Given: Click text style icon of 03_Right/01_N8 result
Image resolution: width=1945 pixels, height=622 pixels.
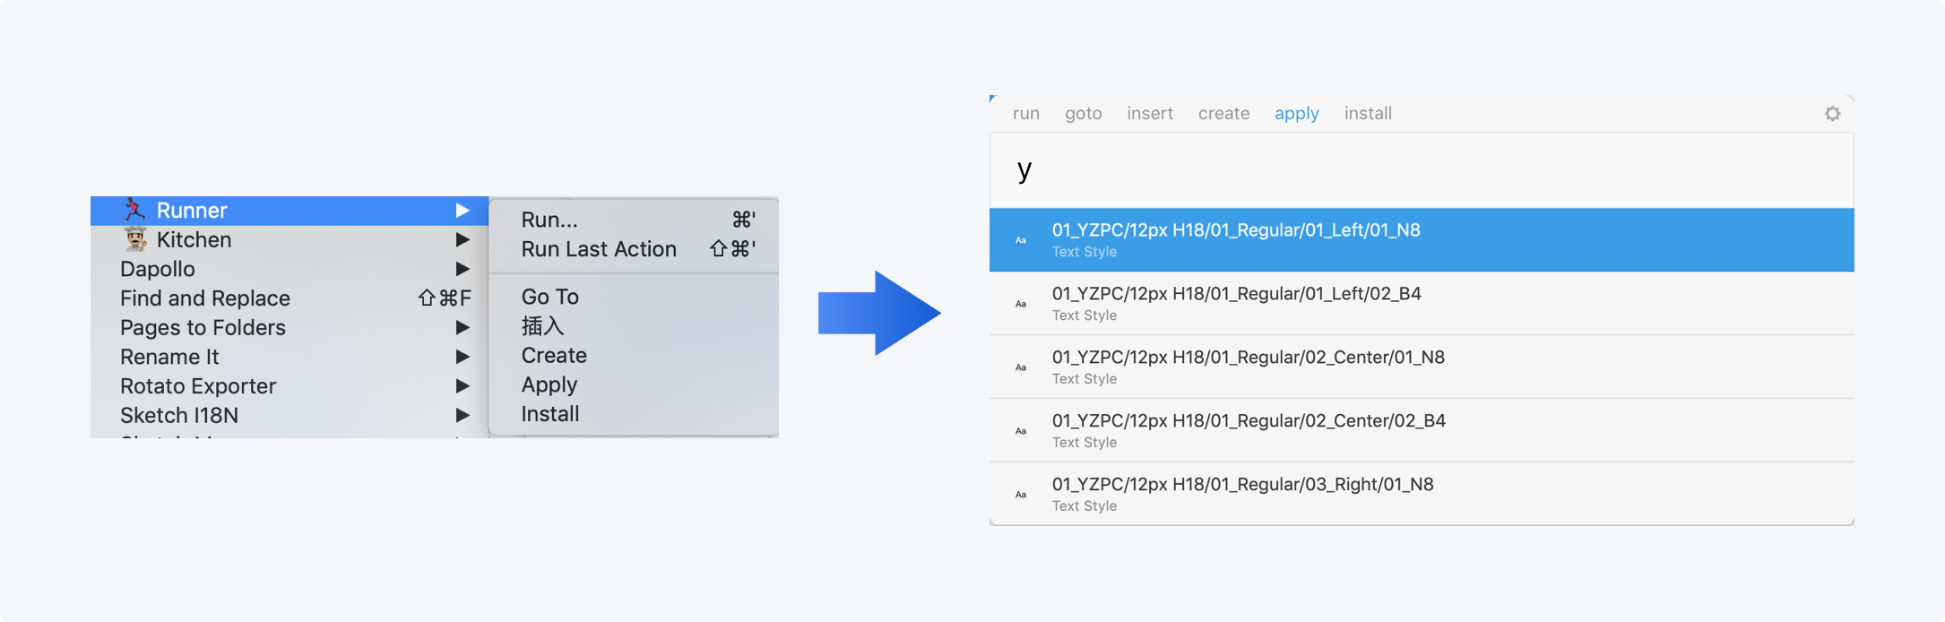Looking at the screenshot, I should tap(1021, 495).
